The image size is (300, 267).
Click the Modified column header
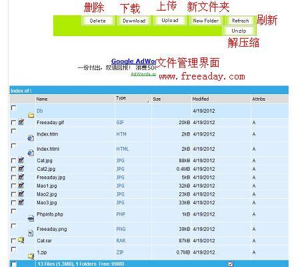coord(201,99)
